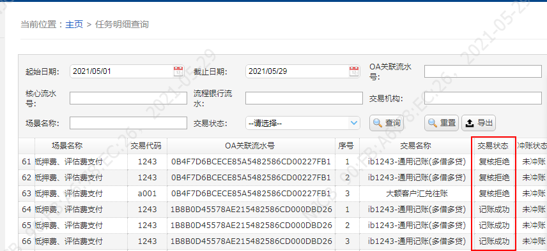Click 记账成功 status in row 65

[493, 226]
